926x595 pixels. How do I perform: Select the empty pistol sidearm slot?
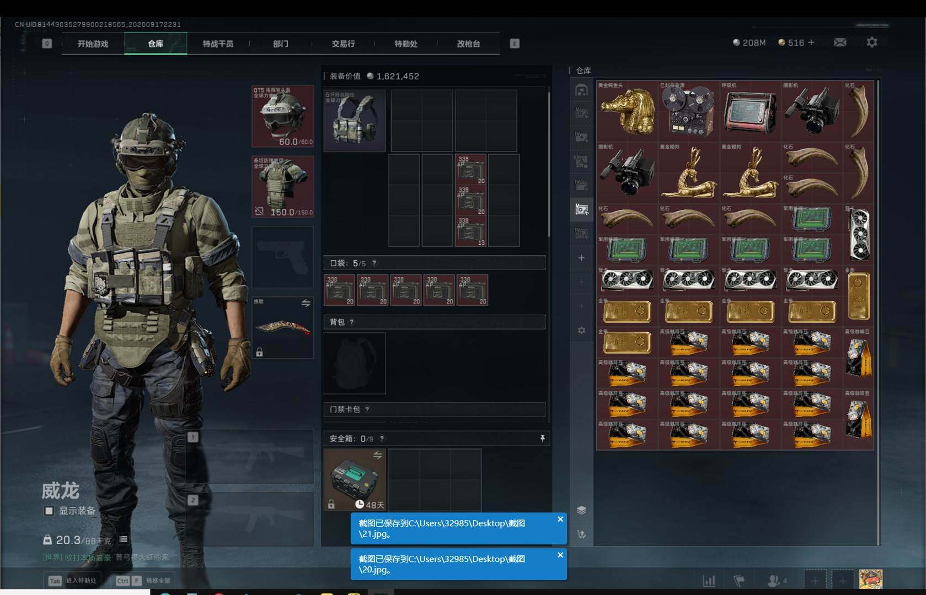[x=283, y=257]
